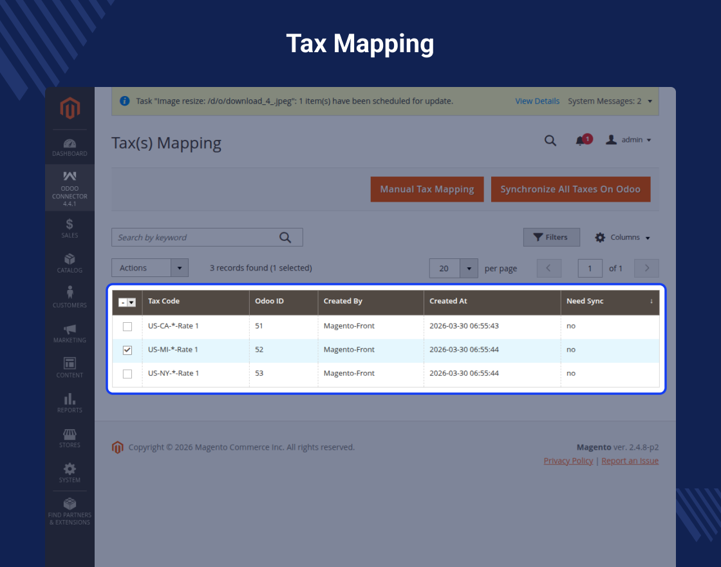The height and width of the screenshot is (567, 721).
Task: Open the Actions dropdown
Action: click(x=150, y=268)
